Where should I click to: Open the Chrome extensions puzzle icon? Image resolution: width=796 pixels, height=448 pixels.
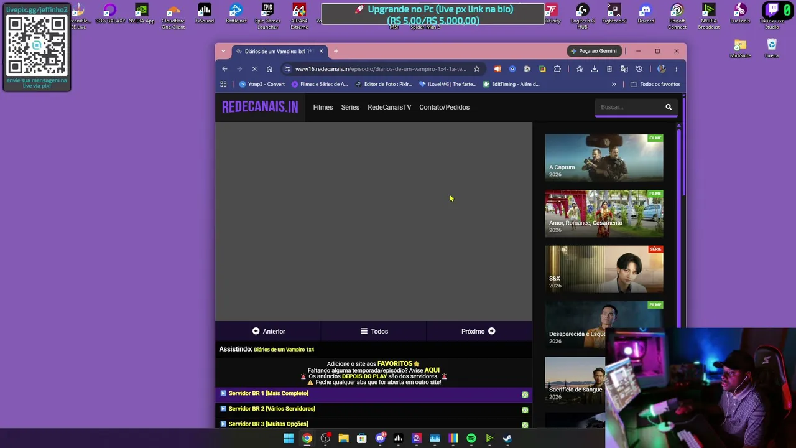click(x=557, y=69)
